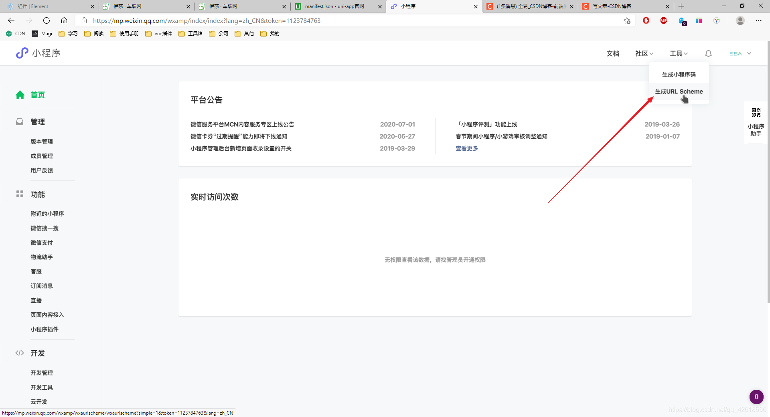This screenshot has width=770, height=417.
Task: Expand the account chevron next to avatar
Action: (750, 53)
